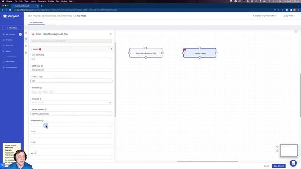301x169 pixels.
Task: Click the Shipyard logo in the sidebar
Action: point(11,16)
